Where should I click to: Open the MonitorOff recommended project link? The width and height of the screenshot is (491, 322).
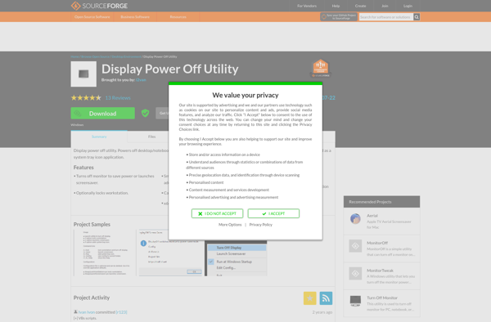coord(377,243)
